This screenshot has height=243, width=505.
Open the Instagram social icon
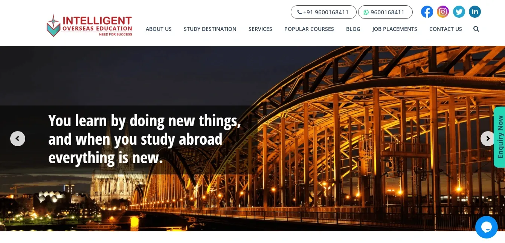click(x=443, y=12)
